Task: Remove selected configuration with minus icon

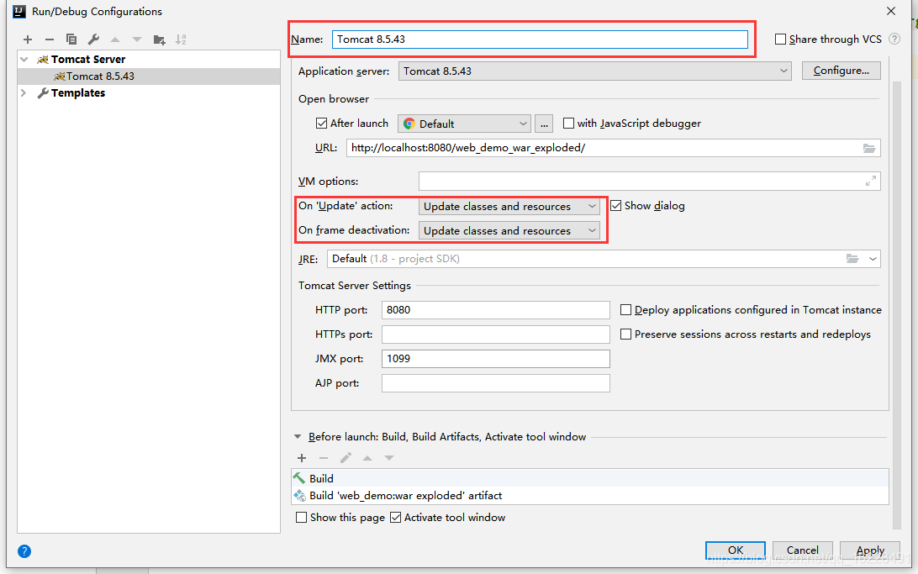Action: (49, 39)
